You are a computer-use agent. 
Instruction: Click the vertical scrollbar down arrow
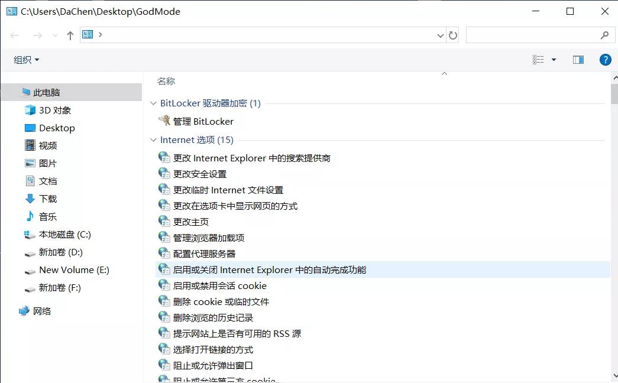point(615,375)
